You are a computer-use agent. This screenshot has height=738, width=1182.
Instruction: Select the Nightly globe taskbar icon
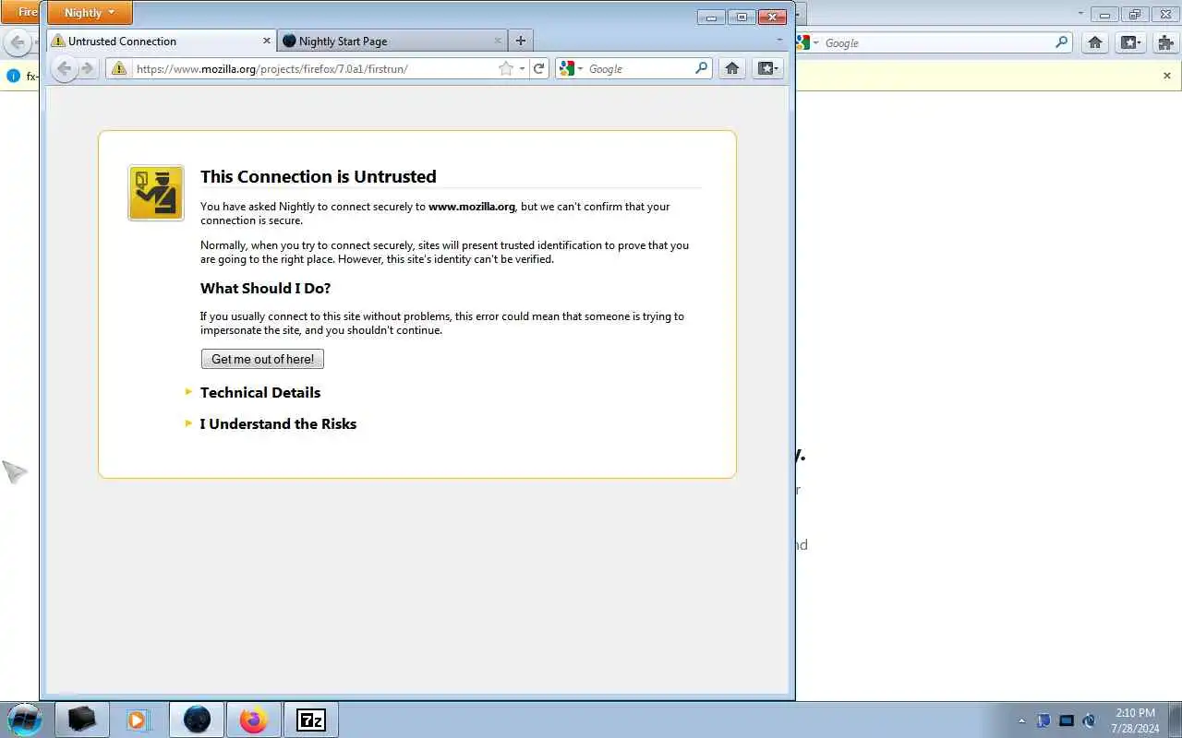tap(197, 719)
